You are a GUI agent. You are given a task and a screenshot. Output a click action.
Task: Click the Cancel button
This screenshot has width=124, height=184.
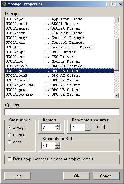[106, 176]
